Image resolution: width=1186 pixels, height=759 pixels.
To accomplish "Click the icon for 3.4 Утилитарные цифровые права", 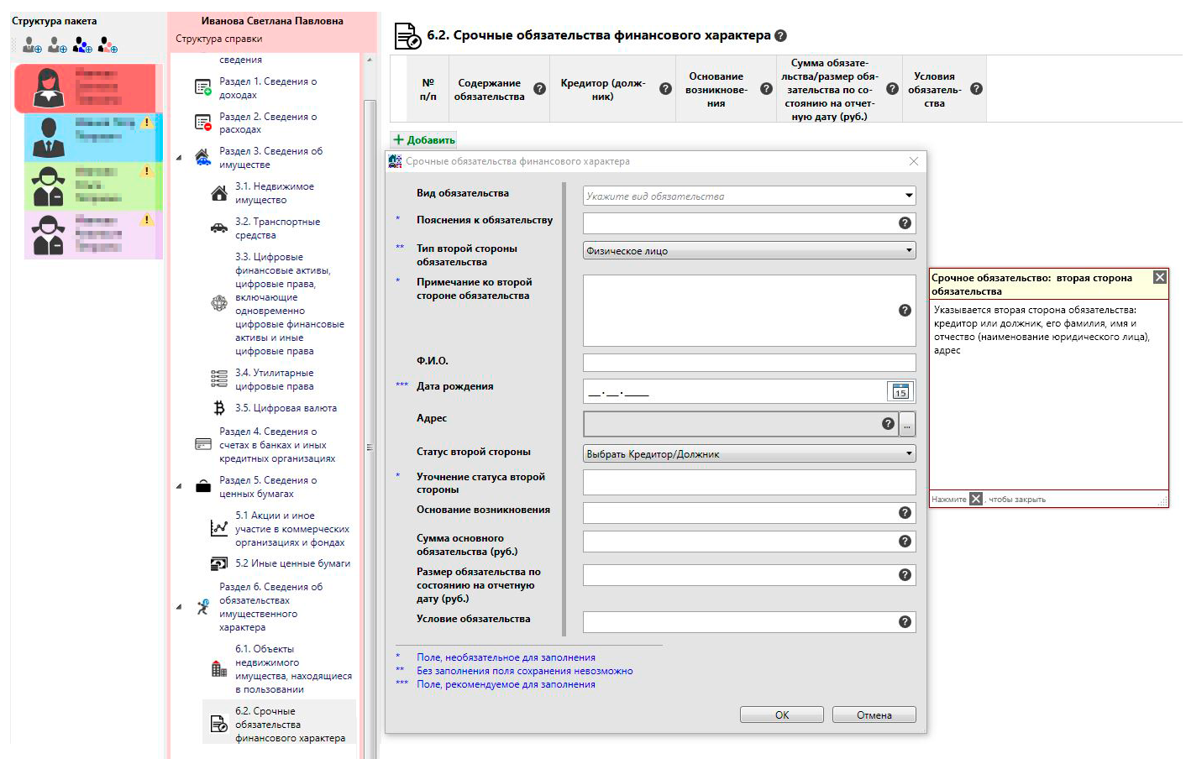I will tap(219, 379).
